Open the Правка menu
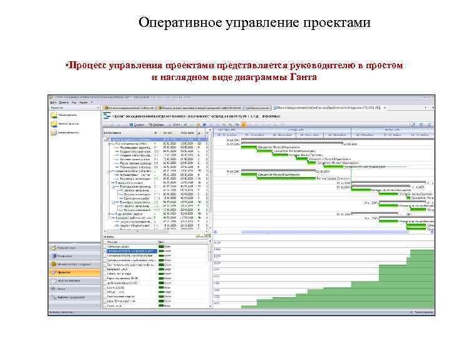 [64, 102]
